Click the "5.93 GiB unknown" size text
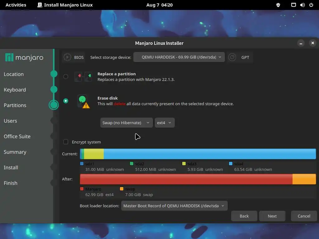 pyautogui.click(x=205, y=170)
